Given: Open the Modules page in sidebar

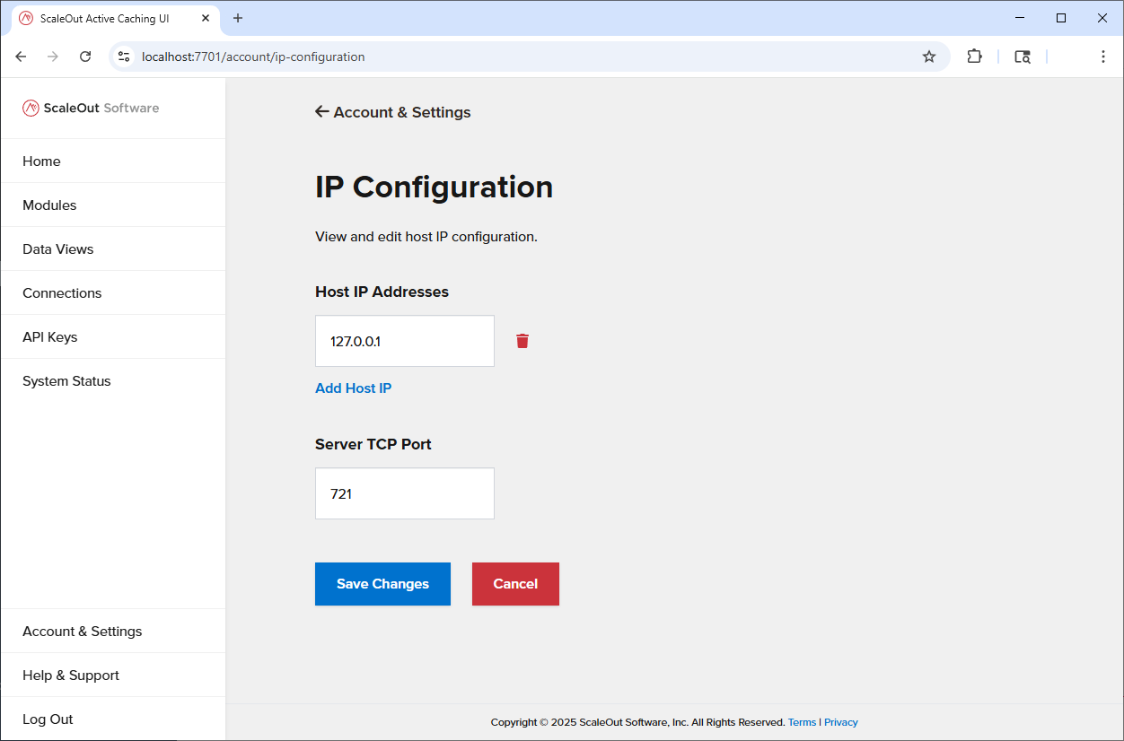Looking at the screenshot, I should tap(49, 205).
